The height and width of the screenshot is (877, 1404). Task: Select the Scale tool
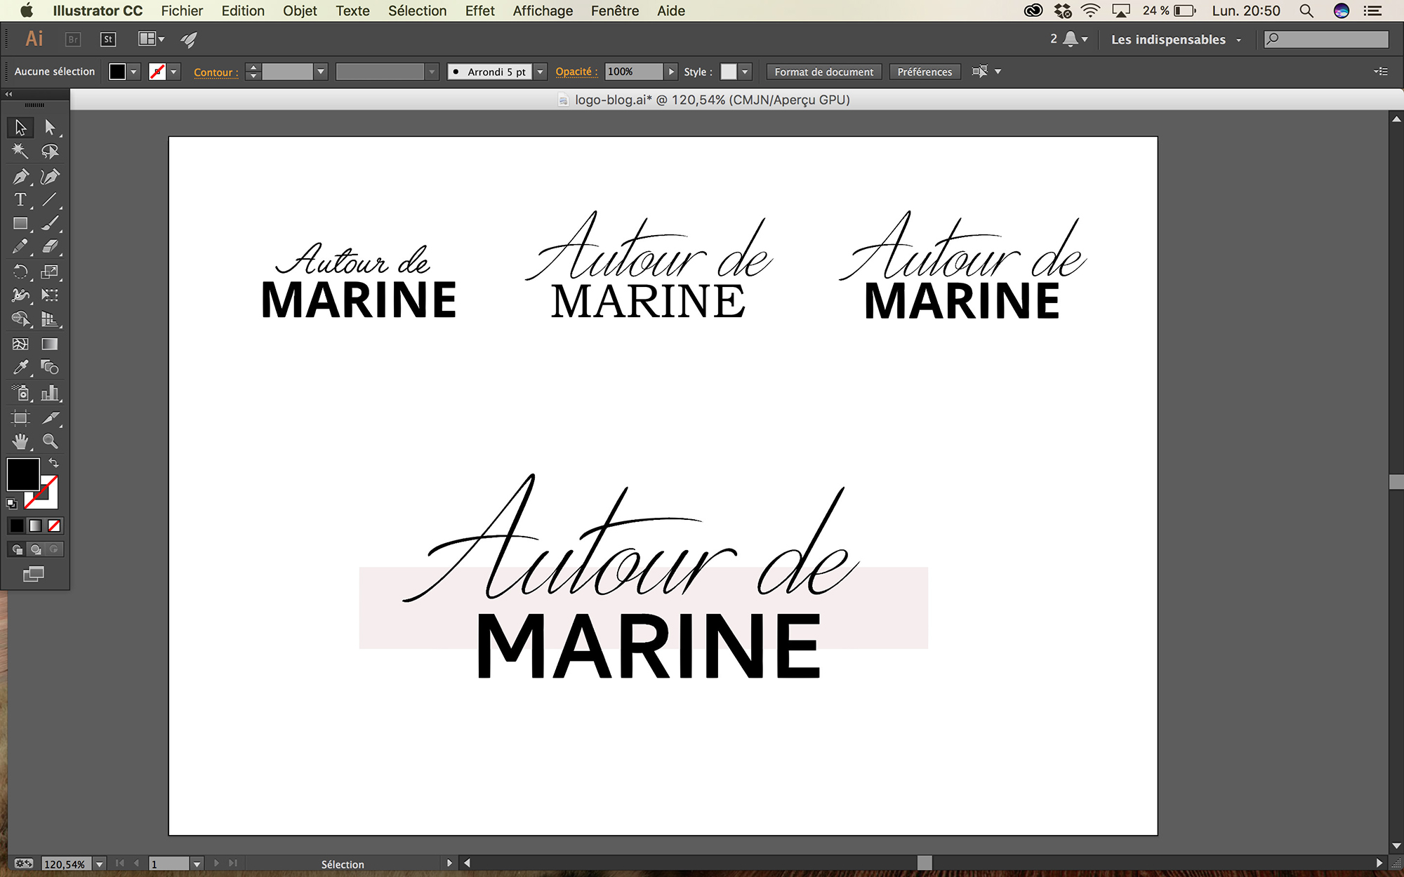tap(50, 272)
